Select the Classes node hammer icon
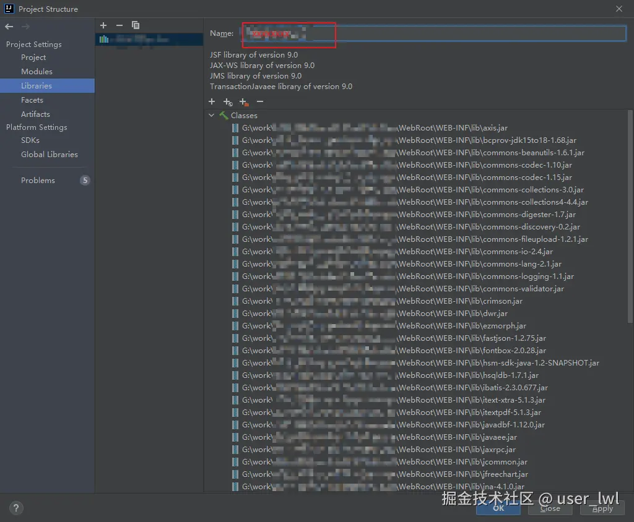The height and width of the screenshot is (522, 634). (x=224, y=116)
